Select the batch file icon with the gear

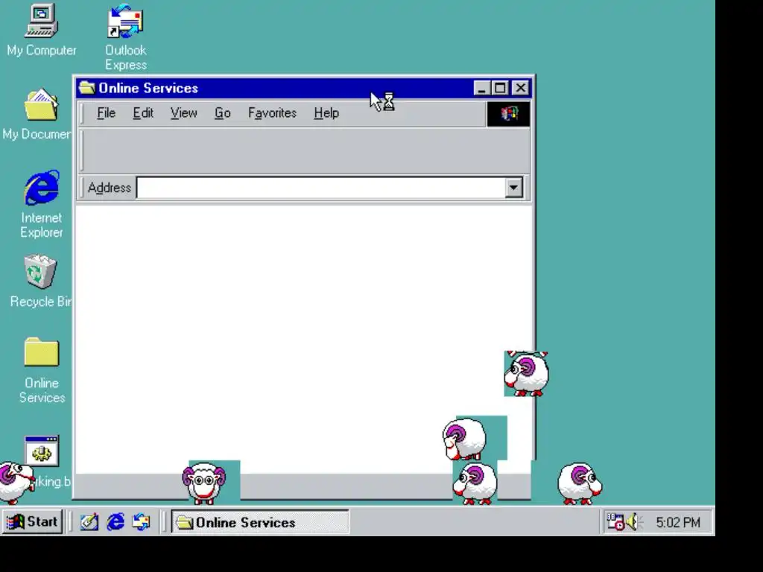pos(42,451)
